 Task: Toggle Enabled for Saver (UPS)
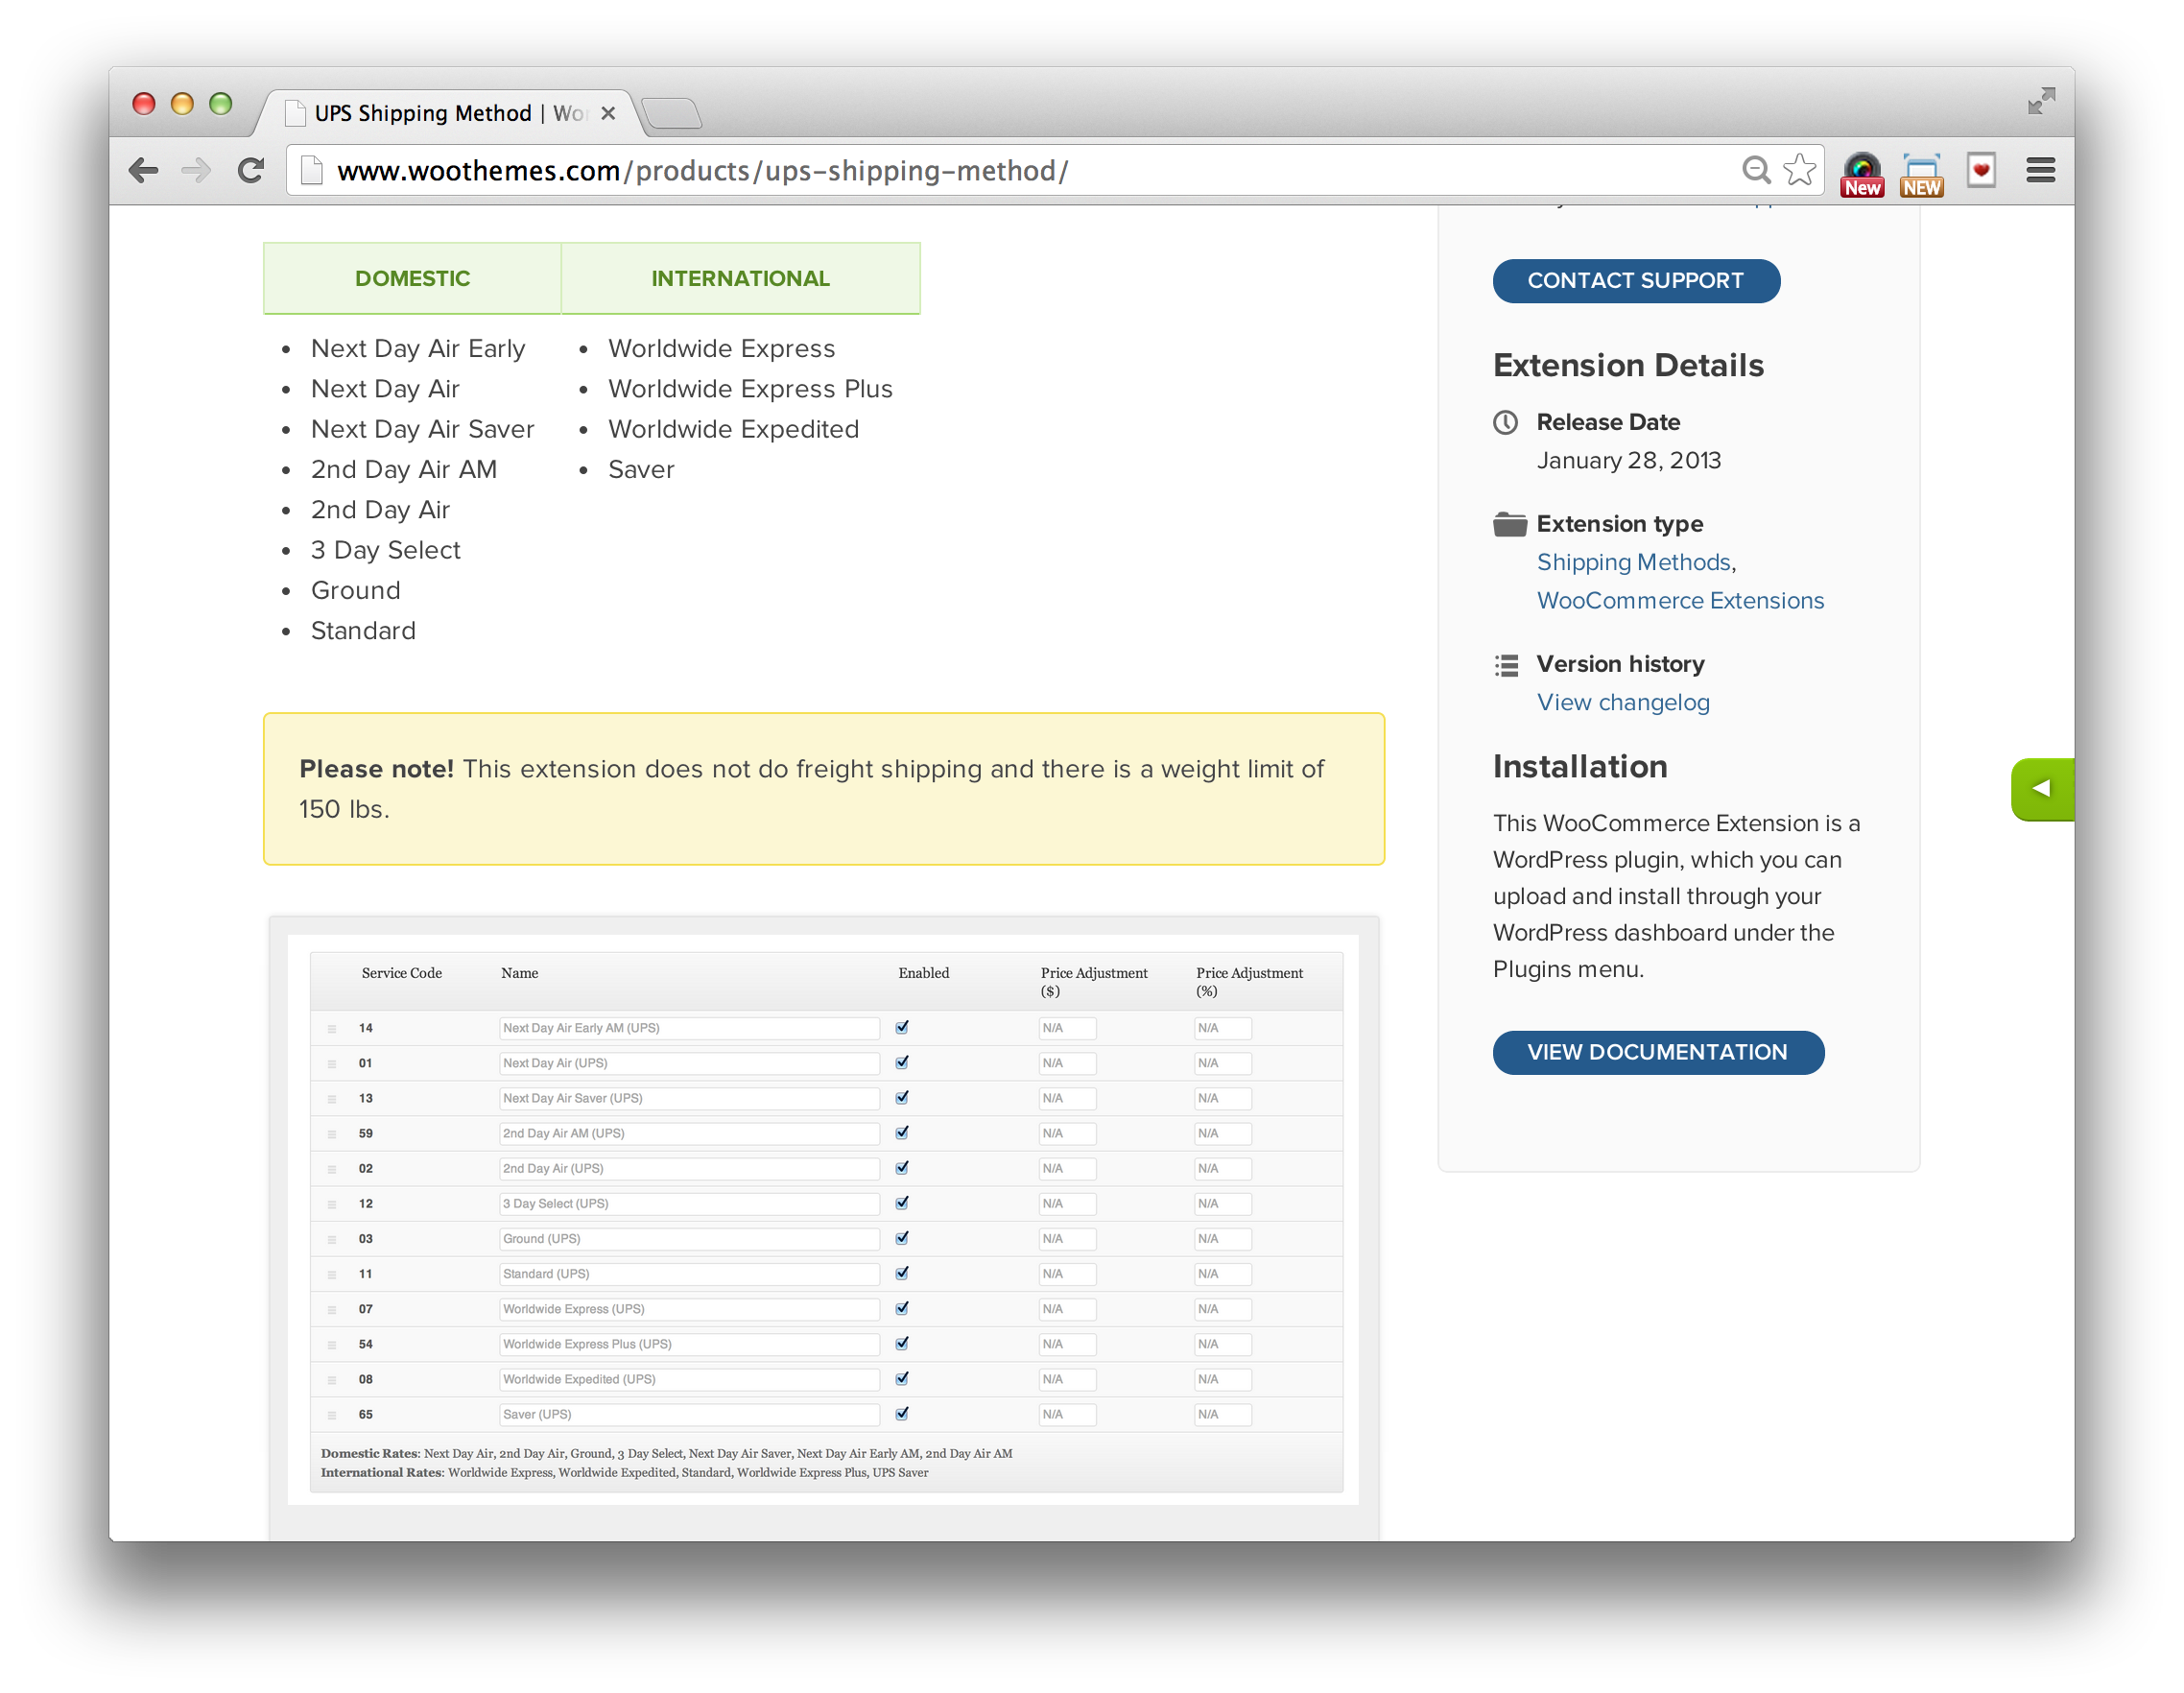(902, 1413)
